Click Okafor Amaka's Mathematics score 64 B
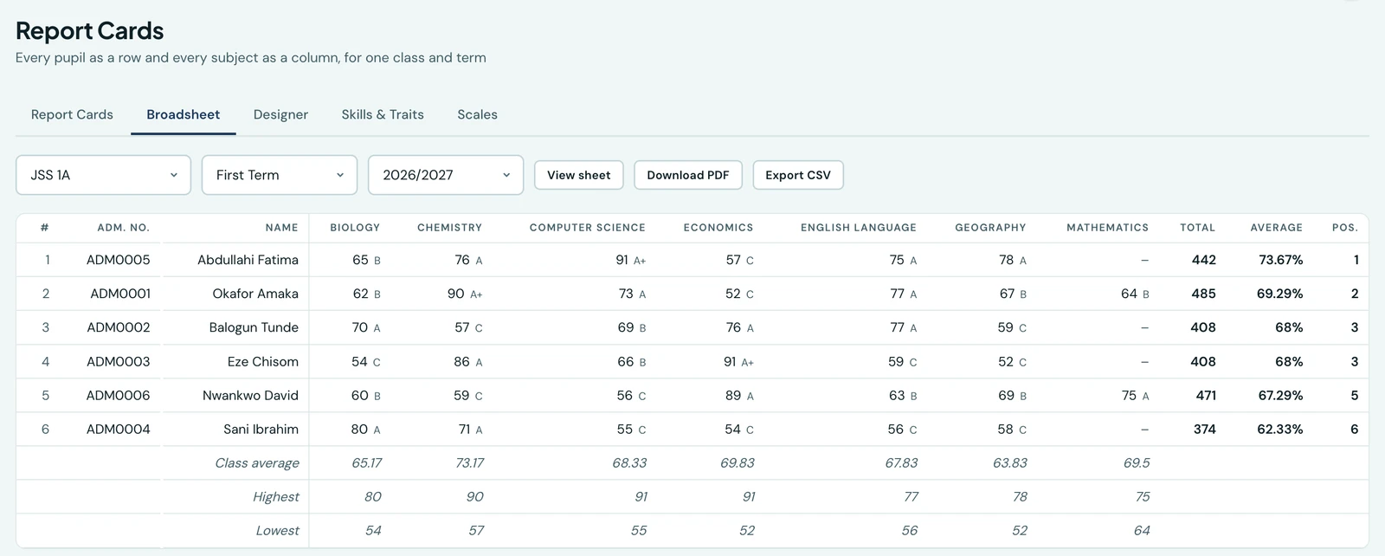Image resolution: width=1385 pixels, height=556 pixels. 1135,294
